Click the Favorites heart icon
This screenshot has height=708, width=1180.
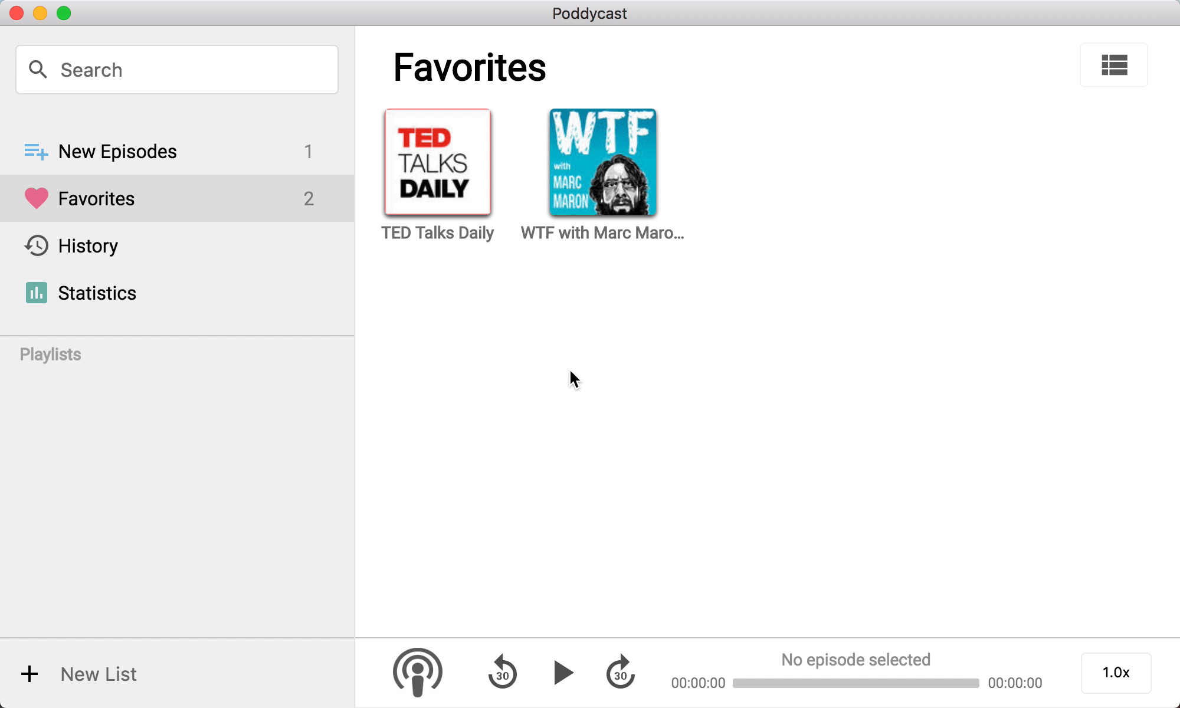(x=35, y=198)
